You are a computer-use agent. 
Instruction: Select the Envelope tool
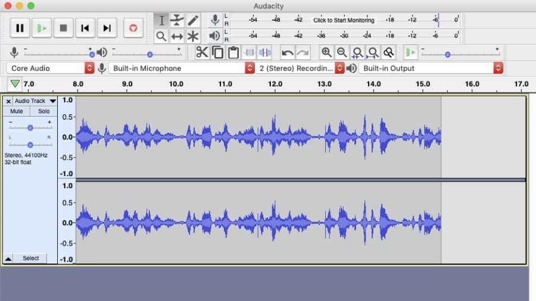point(177,20)
